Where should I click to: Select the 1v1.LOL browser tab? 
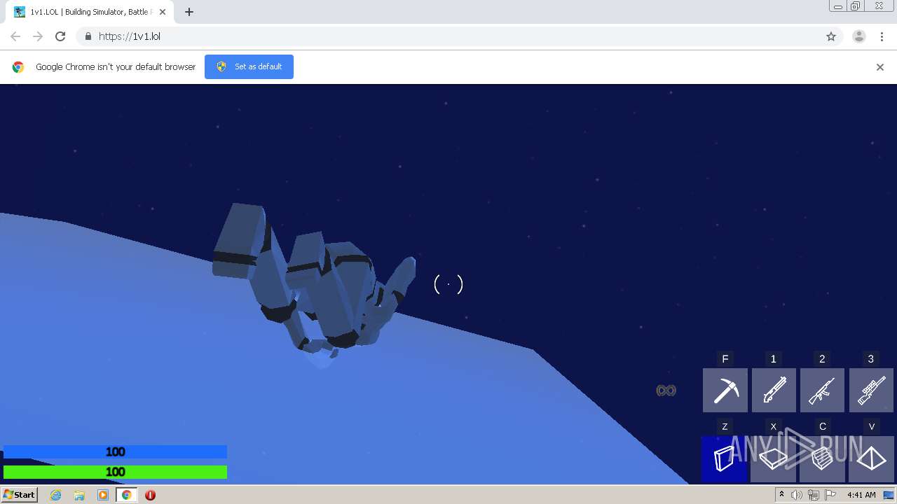[90, 12]
